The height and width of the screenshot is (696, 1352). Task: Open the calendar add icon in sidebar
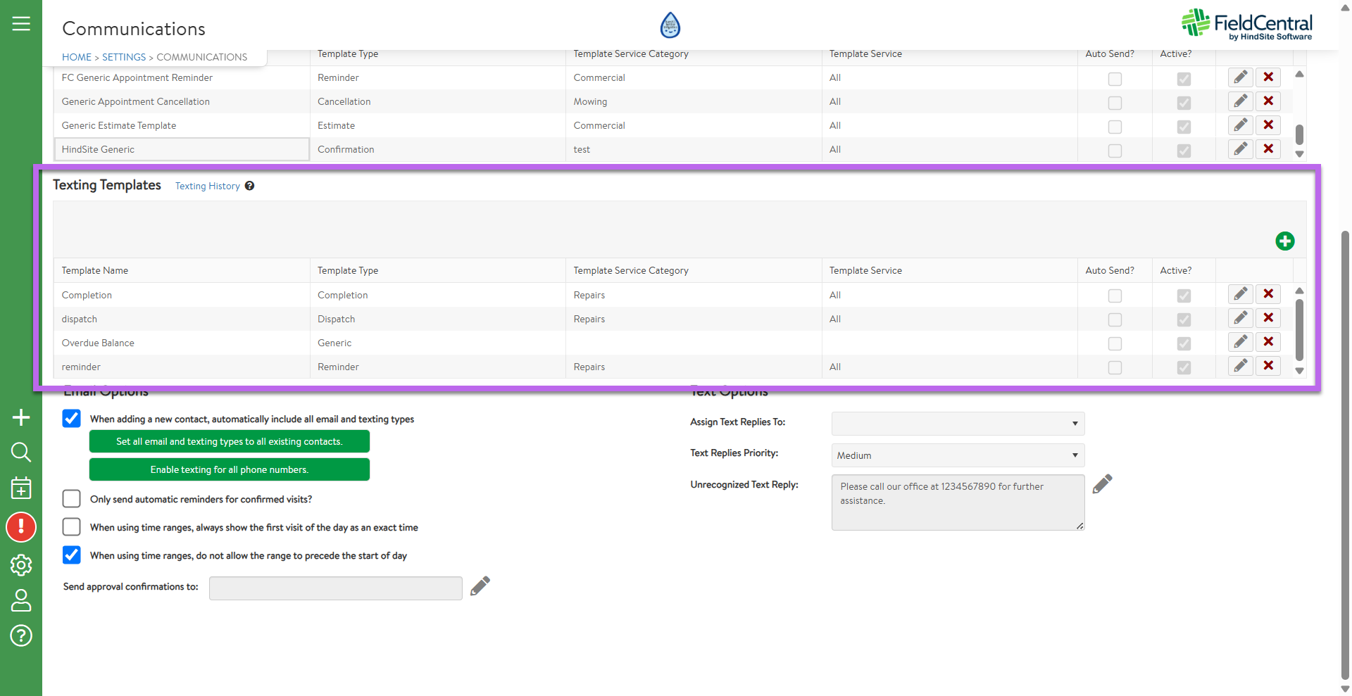[x=21, y=488]
